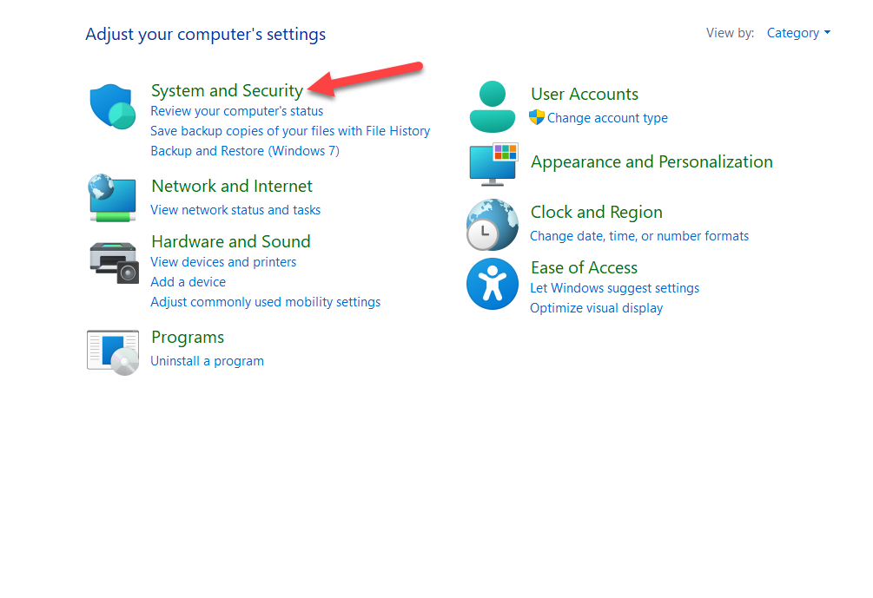Click Let Windows suggest settings
Screen dimensions: 873x598
614,288
